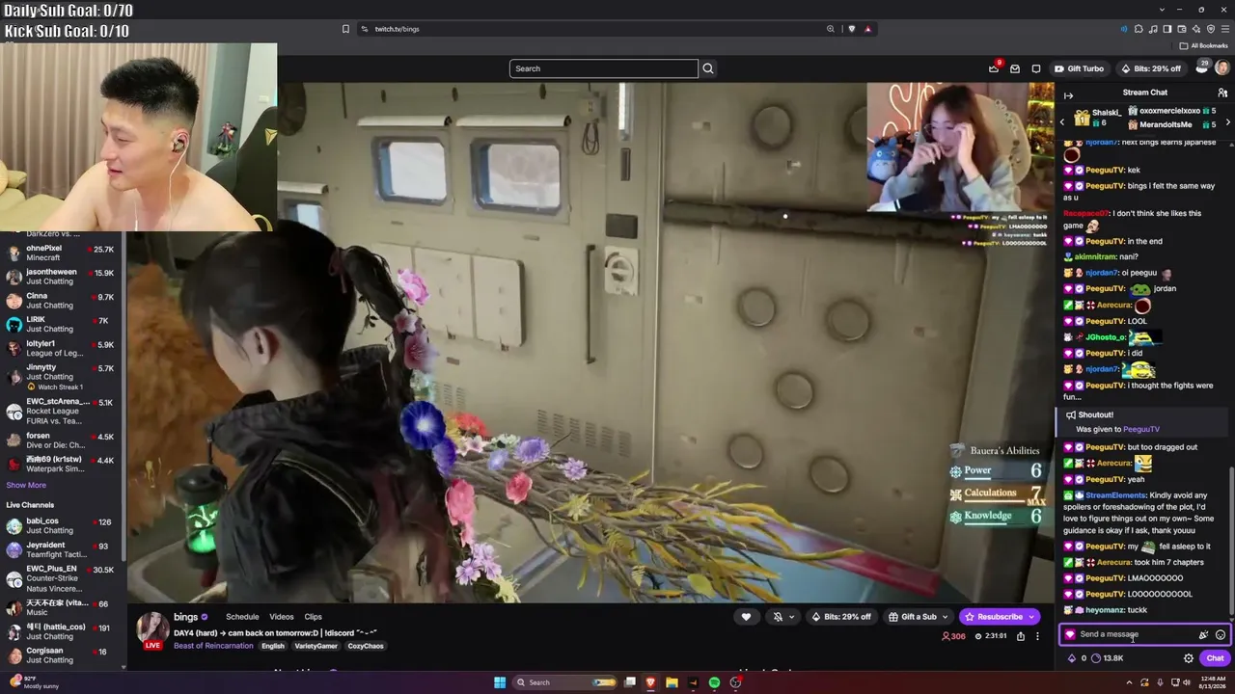Open Bits 29% off below the stream
The width and height of the screenshot is (1235, 694).
click(842, 617)
